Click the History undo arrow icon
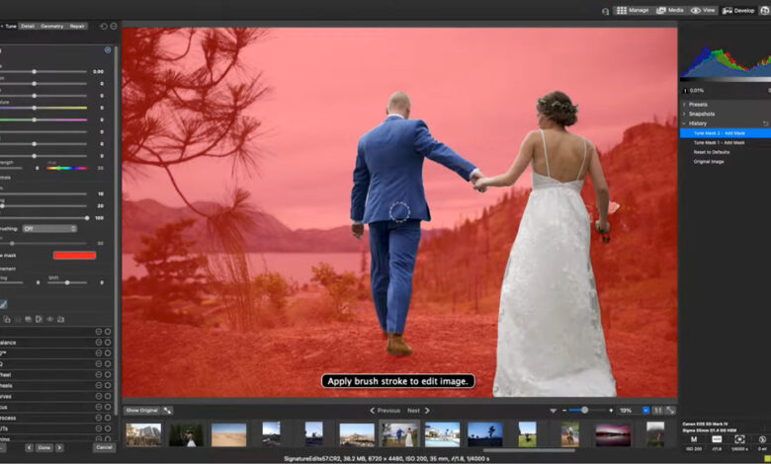Viewport: 771px width, 464px height. [x=765, y=123]
